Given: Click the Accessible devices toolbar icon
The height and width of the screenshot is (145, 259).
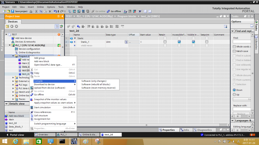Looking at the screenshot, I should pos(125,11).
